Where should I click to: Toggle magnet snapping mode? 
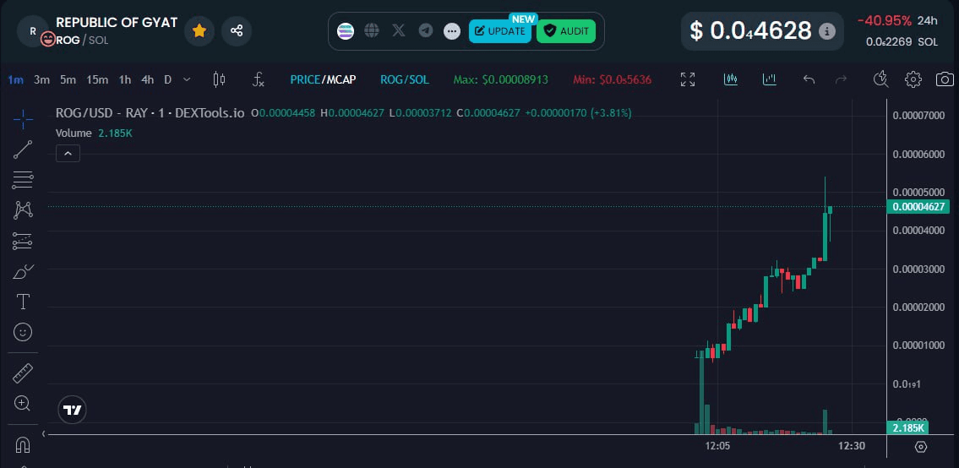(x=23, y=444)
